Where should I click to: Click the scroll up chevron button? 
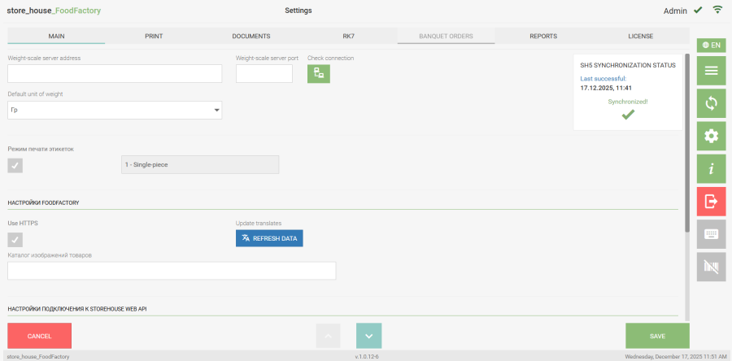pyautogui.click(x=328, y=336)
